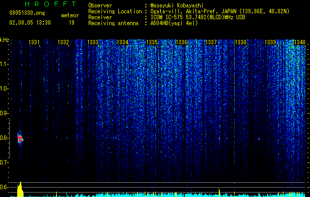Click the 1340 time marker
310x197 pixels.
click(x=300, y=42)
